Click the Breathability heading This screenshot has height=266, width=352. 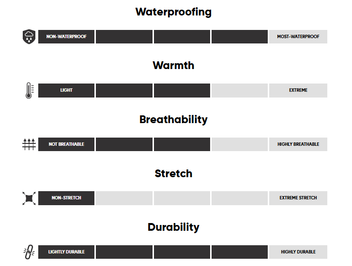pos(173,119)
